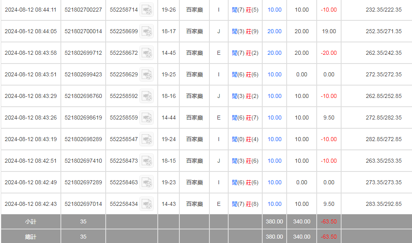This screenshot has width=412, height=243.
Task: Click the video icon for round 18-17
Action: [147, 31]
